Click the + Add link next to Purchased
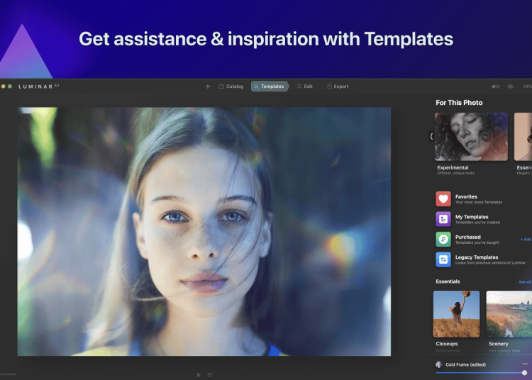The image size is (532, 380). (525, 240)
